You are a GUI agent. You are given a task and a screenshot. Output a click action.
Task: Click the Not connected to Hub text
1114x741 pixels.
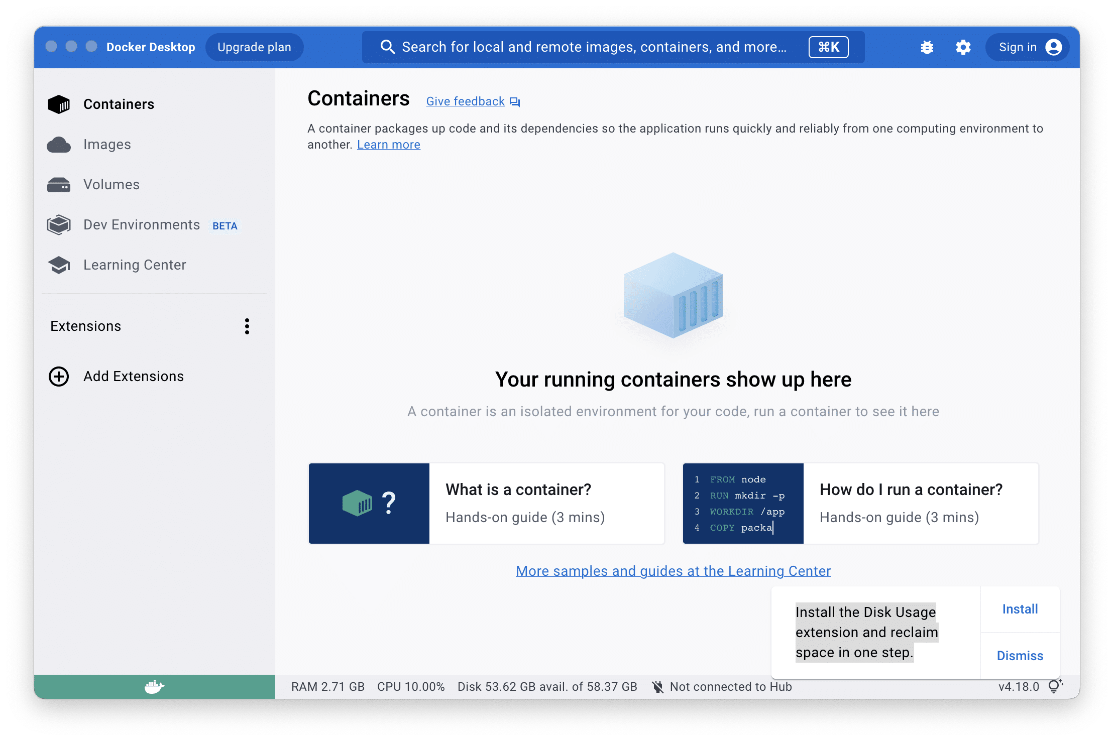pos(731,687)
